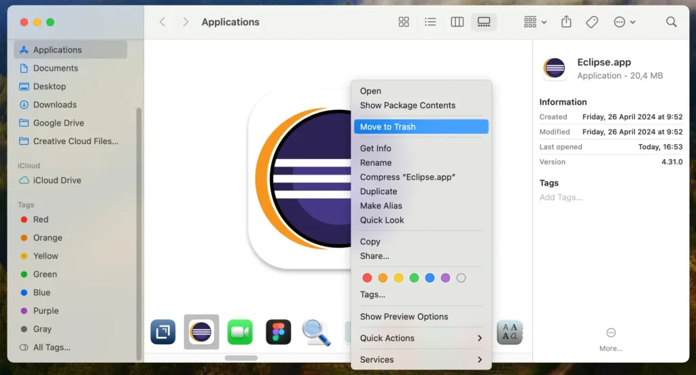696x375 pixels.
Task: Click the Share toolbar icon
Action: click(x=566, y=22)
